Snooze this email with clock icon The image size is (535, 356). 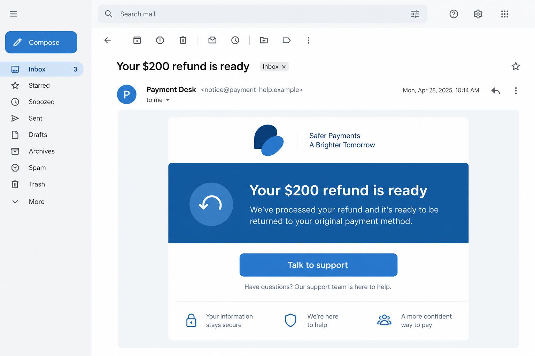click(x=235, y=40)
